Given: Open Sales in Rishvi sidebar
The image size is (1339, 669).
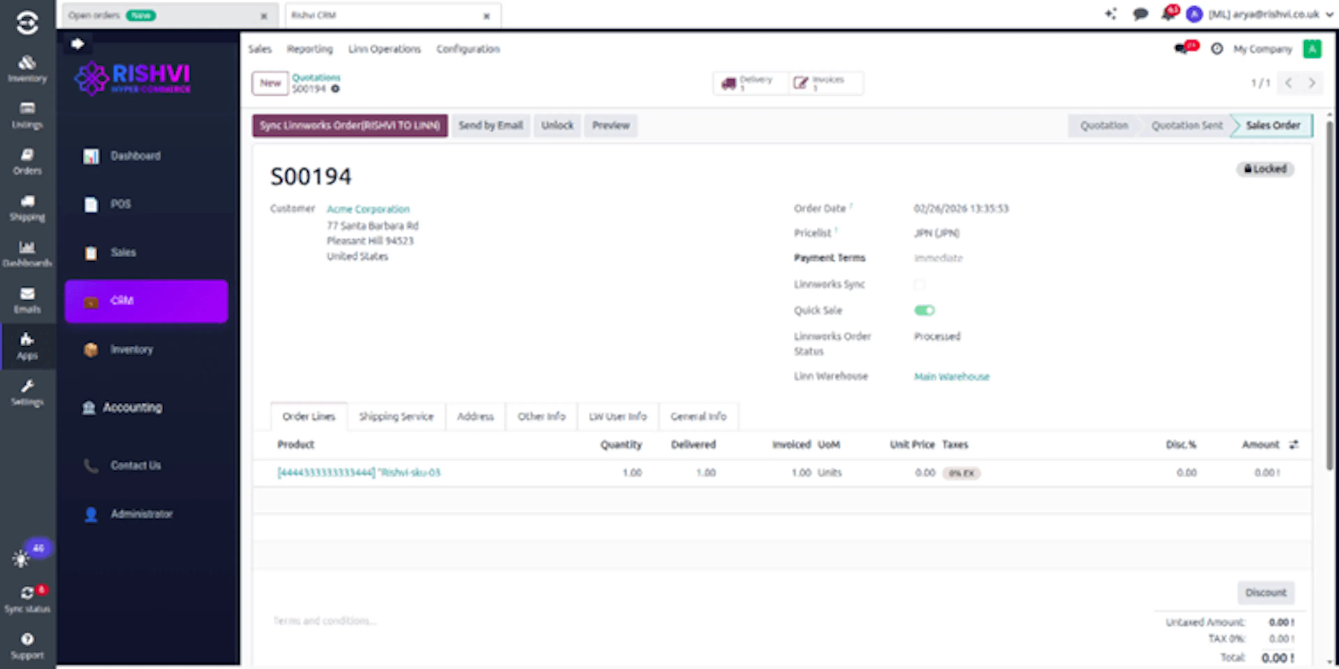Looking at the screenshot, I should (146, 252).
